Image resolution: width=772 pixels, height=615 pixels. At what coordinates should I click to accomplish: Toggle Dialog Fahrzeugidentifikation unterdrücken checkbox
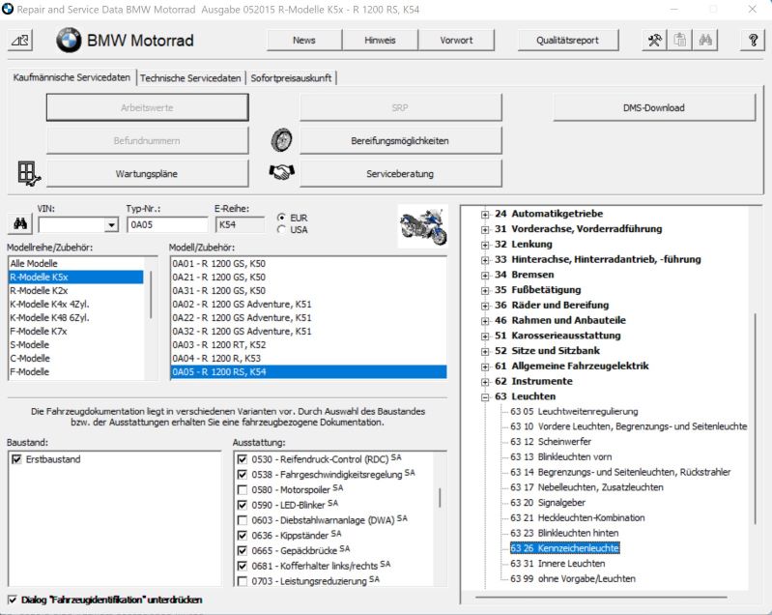[13, 600]
